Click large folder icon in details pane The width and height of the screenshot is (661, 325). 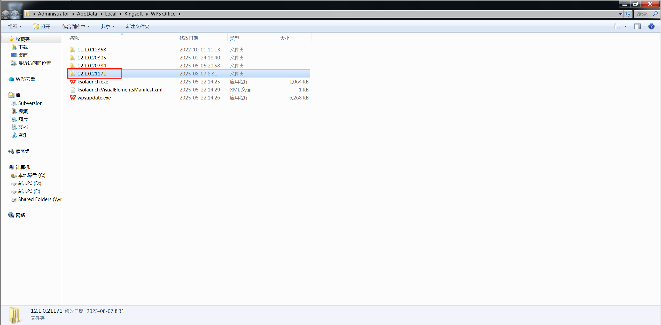[x=15, y=315]
